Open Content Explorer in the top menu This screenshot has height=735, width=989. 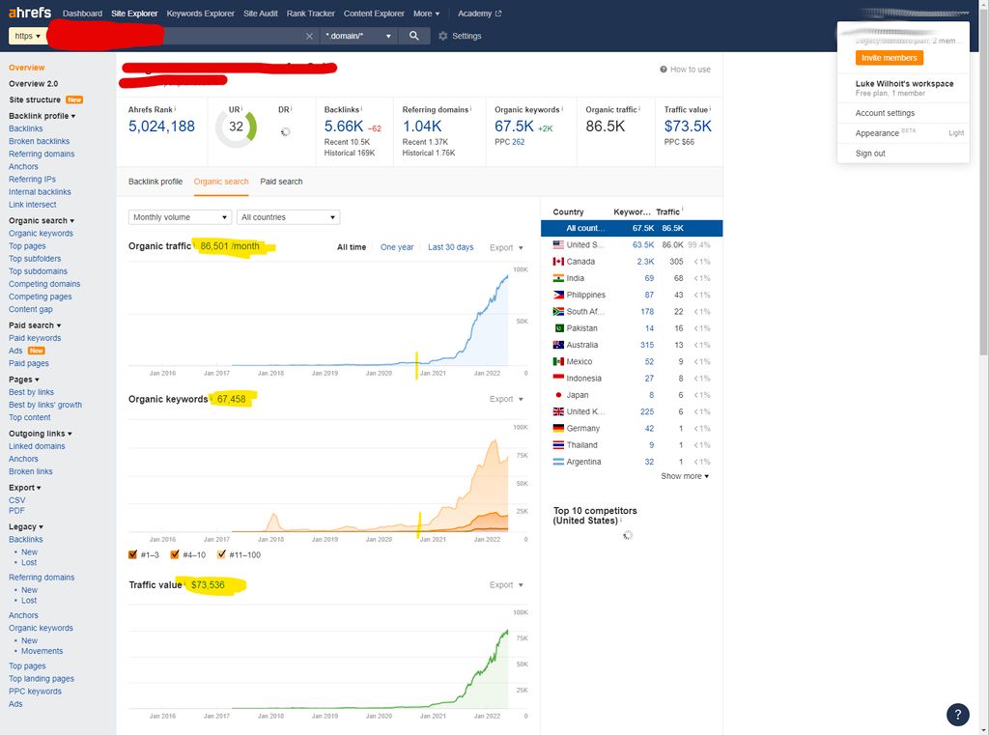click(x=374, y=14)
